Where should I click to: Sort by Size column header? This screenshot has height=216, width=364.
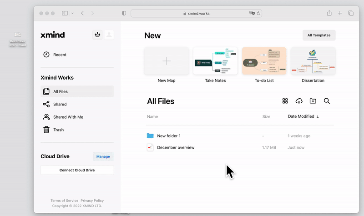pos(266,116)
